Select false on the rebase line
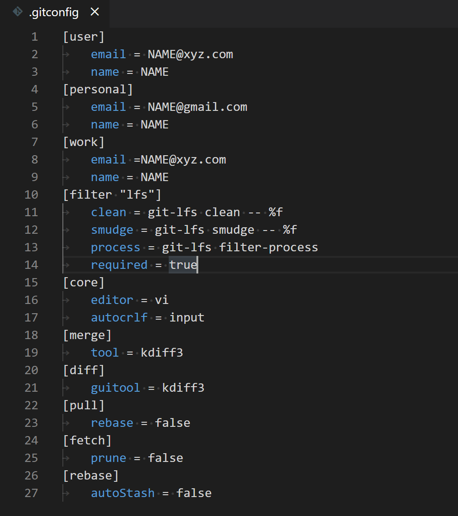 coord(172,423)
